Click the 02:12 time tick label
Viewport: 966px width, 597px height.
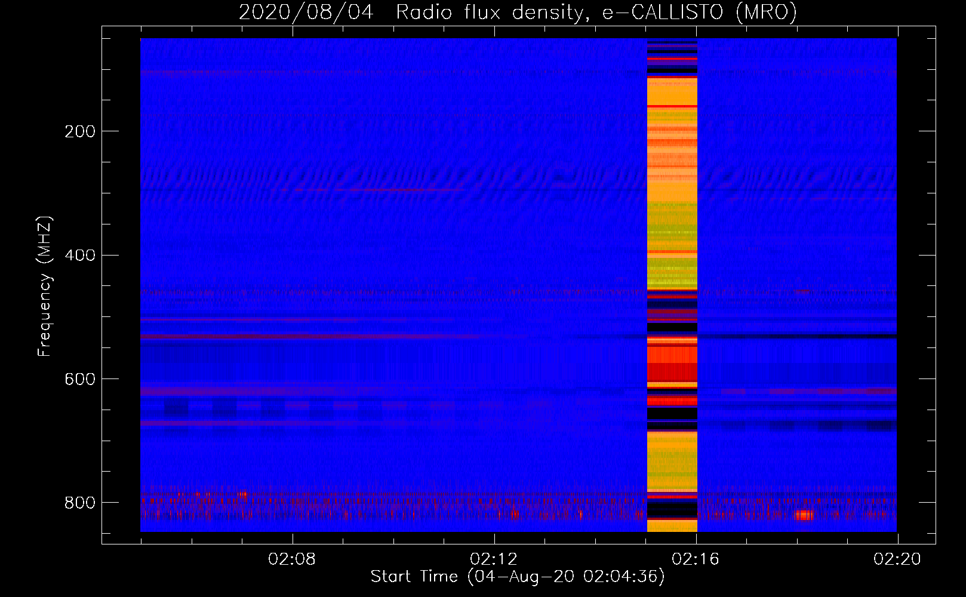[x=494, y=559]
